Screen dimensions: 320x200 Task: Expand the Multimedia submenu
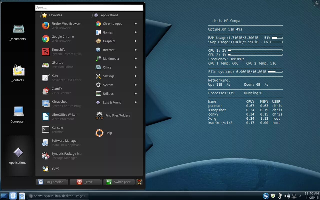click(116, 58)
